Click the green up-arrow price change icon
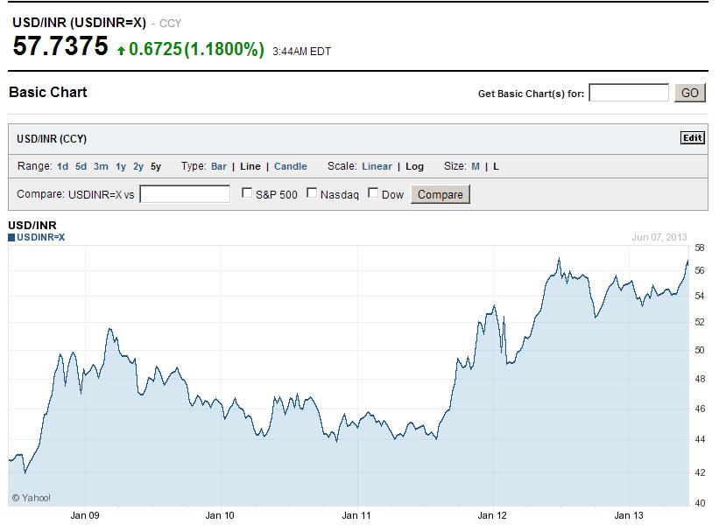Viewport: 726px width, 531px height. pos(122,51)
